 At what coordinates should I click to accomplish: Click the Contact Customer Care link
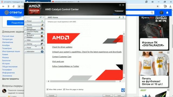tap(62, 57)
